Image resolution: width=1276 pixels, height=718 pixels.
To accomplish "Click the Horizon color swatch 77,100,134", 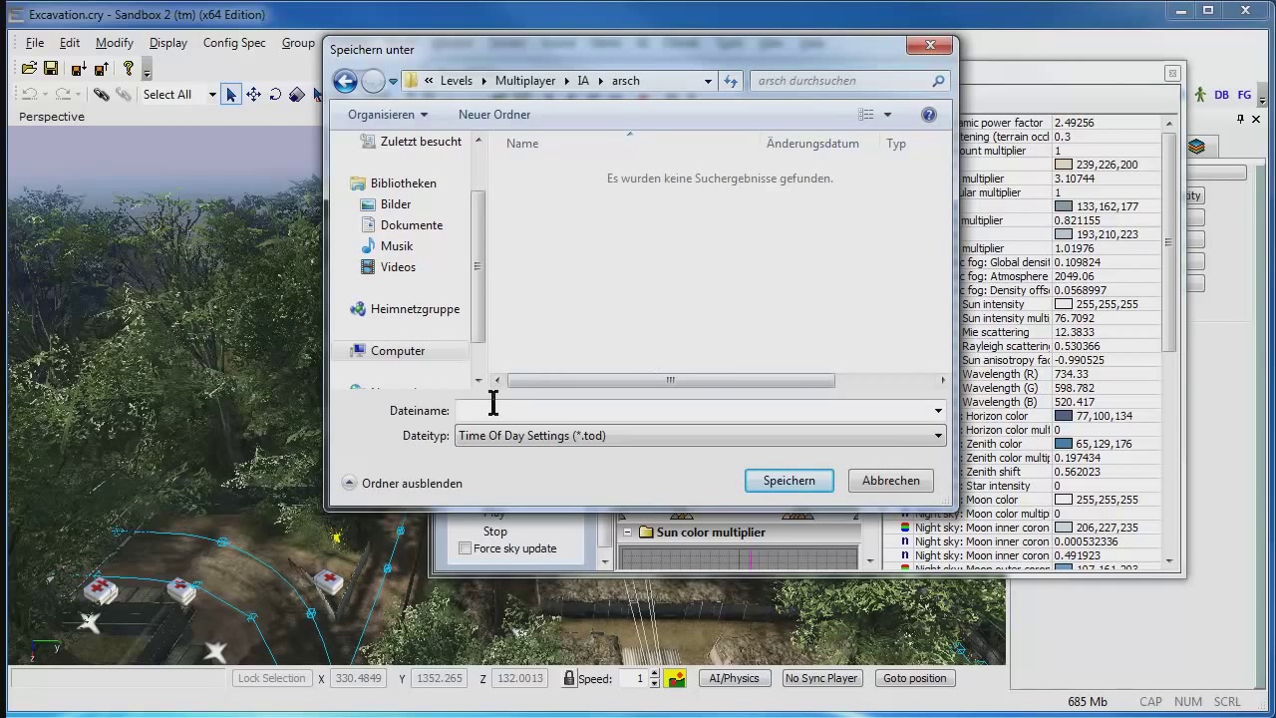I will [x=1063, y=416].
